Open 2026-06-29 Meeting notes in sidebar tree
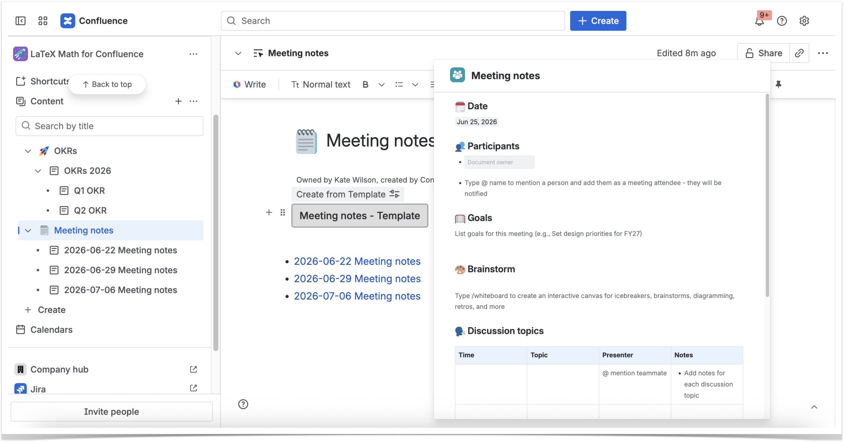 (x=121, y=270)
